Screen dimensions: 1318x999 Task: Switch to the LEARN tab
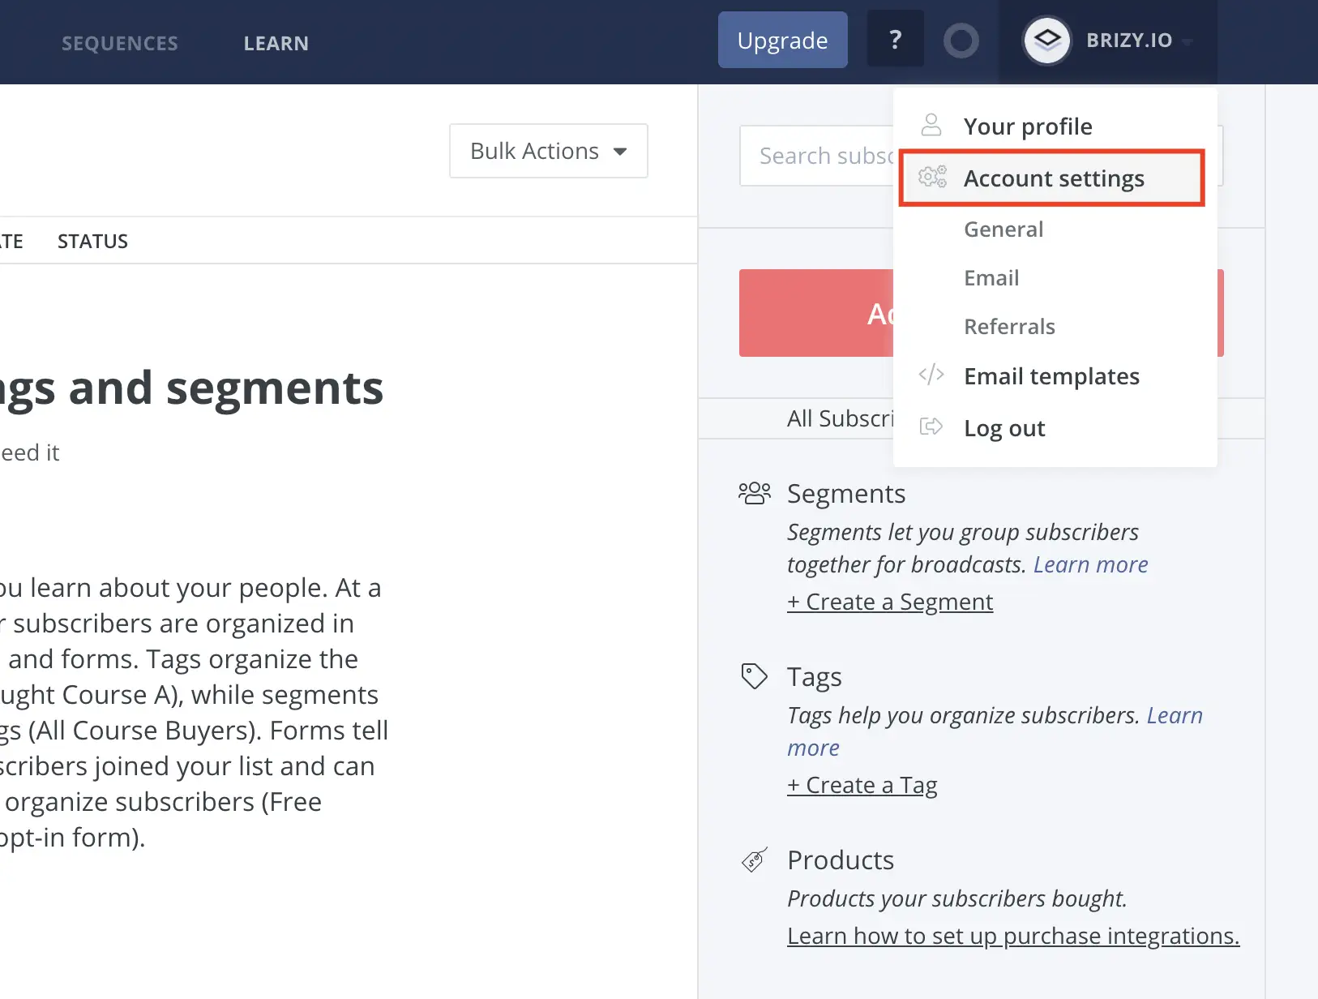click(x=276, y=43)
